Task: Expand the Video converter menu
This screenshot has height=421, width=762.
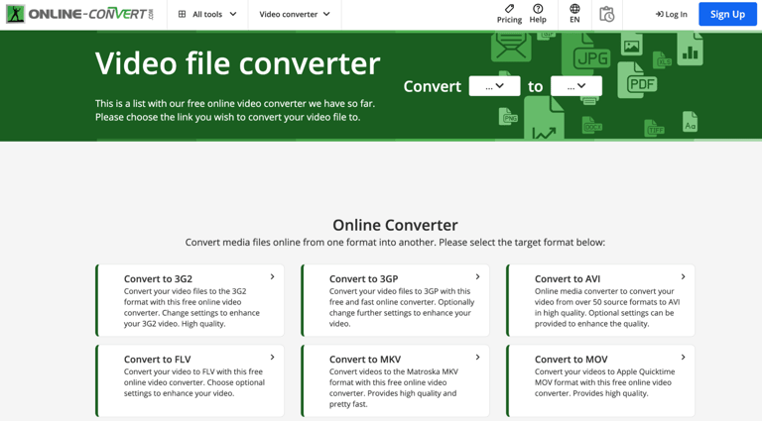Action: pos(295,14)
